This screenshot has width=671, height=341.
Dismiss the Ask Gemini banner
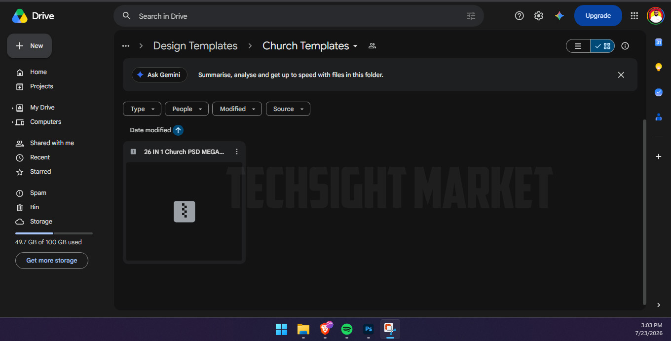coord(621,75)
